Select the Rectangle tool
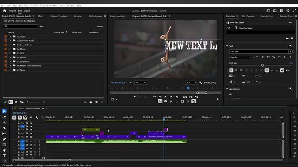This screenshot has height=167, width=298. click(4, 145)
